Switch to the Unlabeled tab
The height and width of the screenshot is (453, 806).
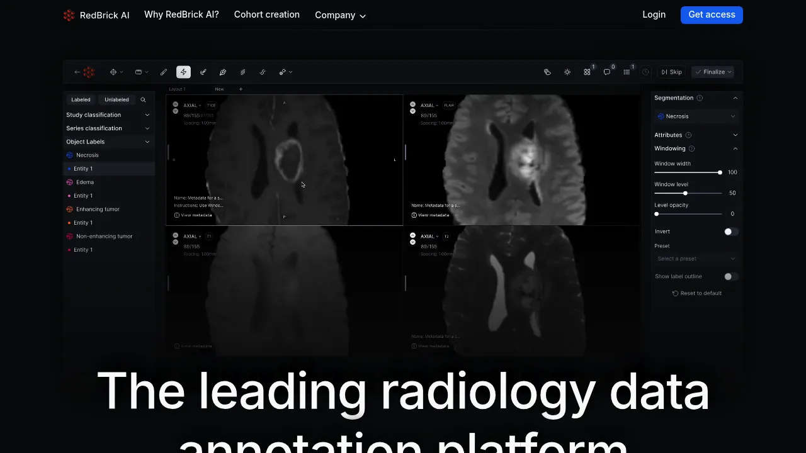point(116,100)
